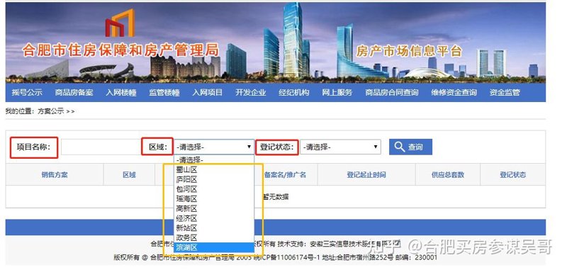Open the 摇号公示 menu item
567x270 pixels.
(27, 93)
